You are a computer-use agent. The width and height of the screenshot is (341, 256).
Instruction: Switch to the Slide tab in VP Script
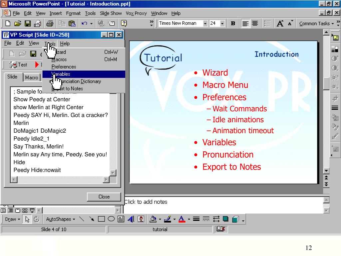click(12, 77)
